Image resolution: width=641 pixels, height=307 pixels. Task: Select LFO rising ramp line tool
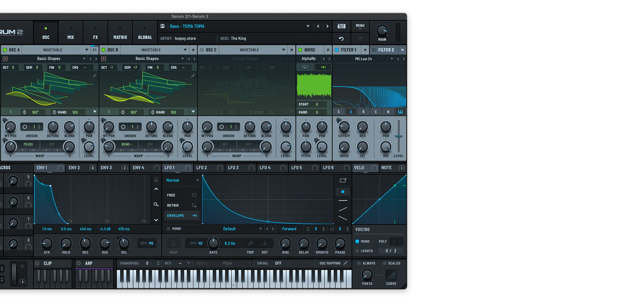[343, 209]
